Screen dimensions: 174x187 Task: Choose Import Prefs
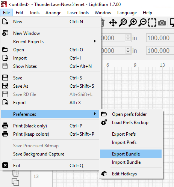[131, 142]
